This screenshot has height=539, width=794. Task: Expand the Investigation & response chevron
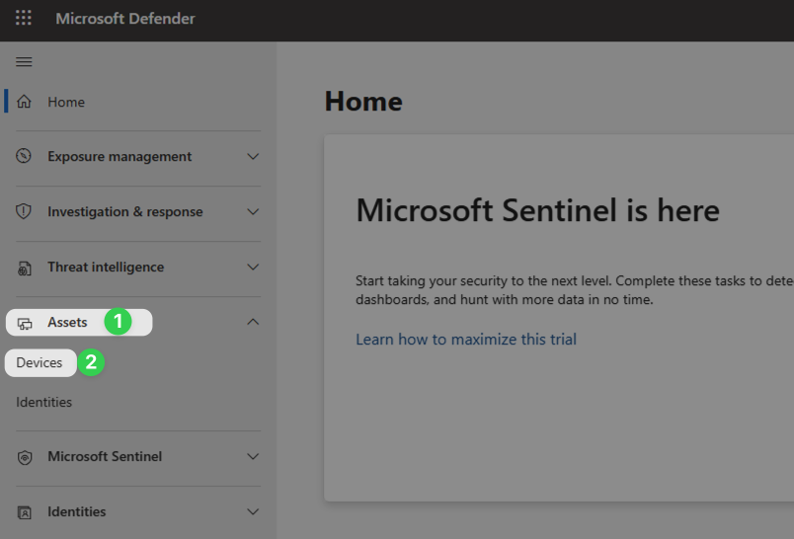253,211
